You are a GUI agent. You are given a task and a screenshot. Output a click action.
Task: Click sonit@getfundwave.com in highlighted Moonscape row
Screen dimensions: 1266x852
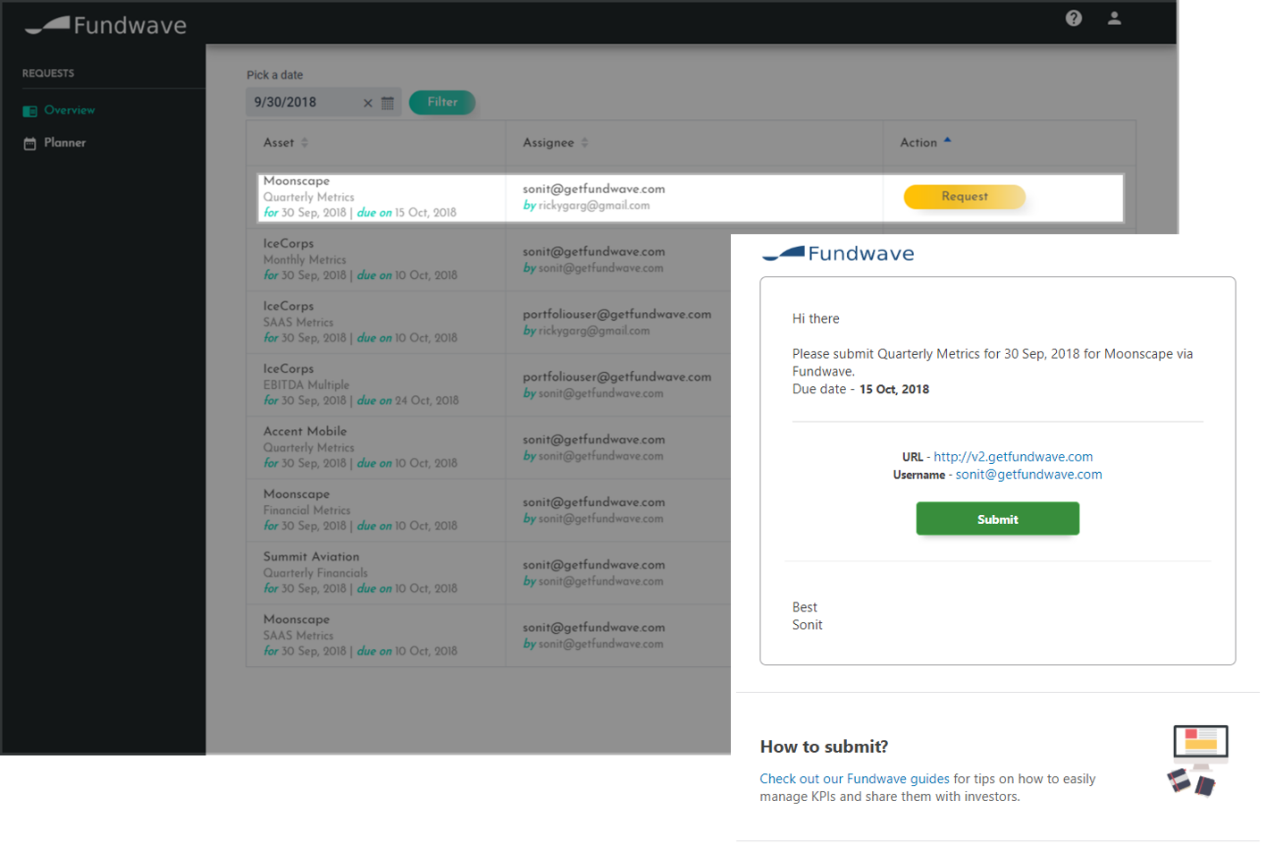point(593,190)
